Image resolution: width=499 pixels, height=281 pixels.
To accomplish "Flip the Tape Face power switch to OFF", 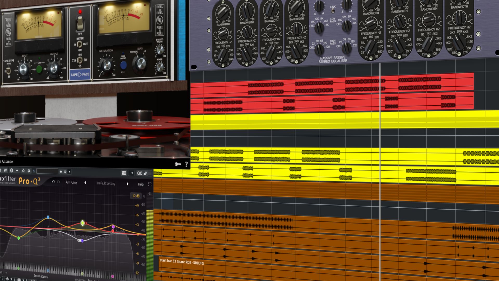I will (80, 23).
